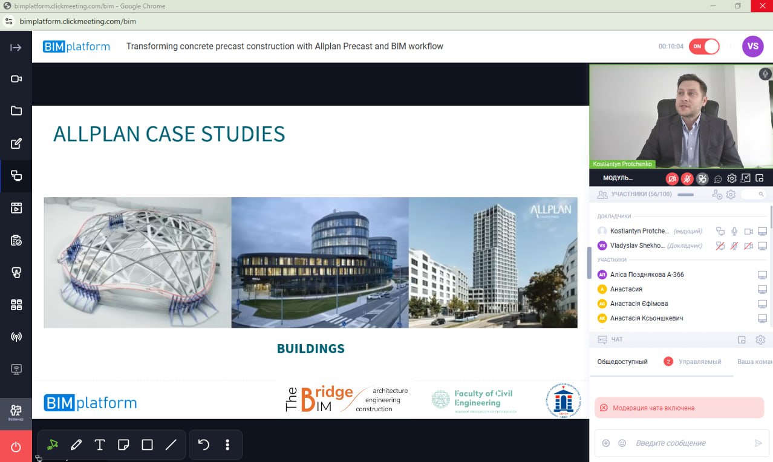The height and width of the screenshot is (462, 773).
Task: Switch to Ваша команда chat tab
Action: (x=755, y=362)
